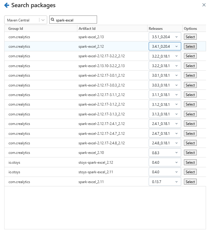The height and width of the screenshot is (232, 209).
Task: Click artifact text stoys-spark-excel_2.11
Action: [x=96, y=172]
